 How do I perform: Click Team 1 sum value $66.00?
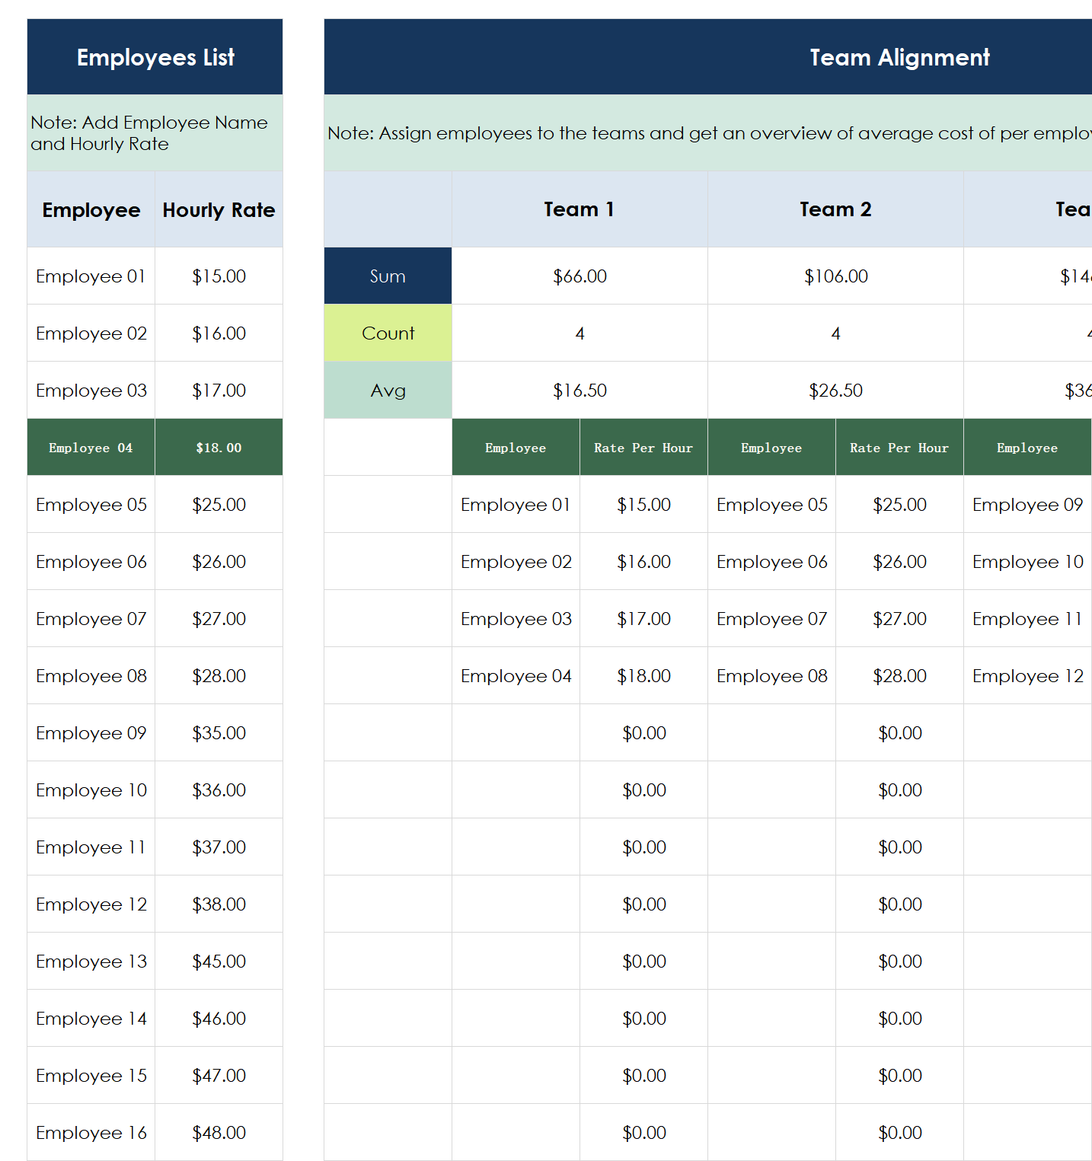click(580, 276)
